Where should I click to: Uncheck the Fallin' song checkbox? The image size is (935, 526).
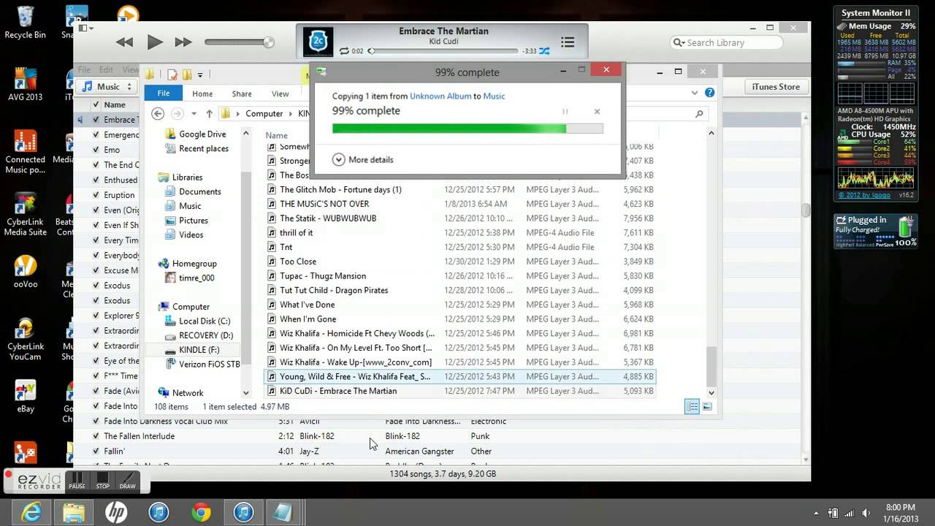(96, 451)
